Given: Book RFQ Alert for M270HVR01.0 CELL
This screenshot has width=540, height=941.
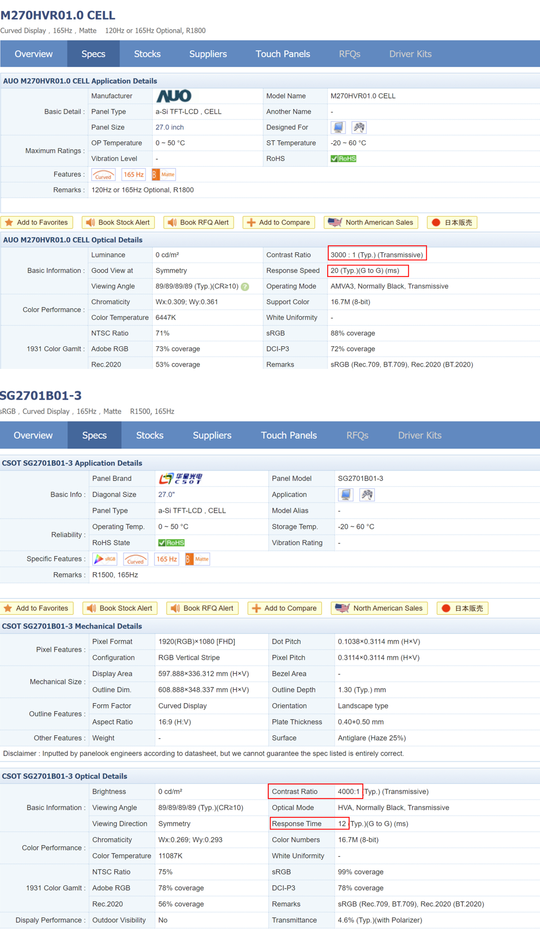Looking at the screenshot, I should click(198, 222).
